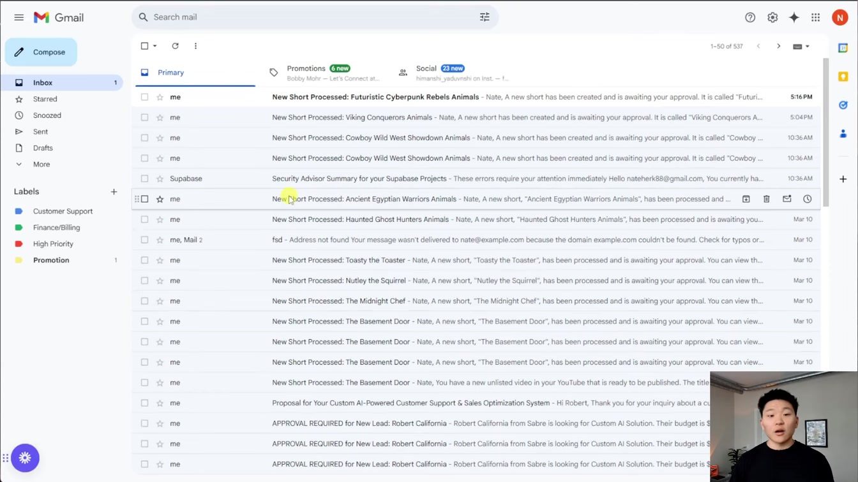This screenshot has width=858, height=482.
Task: Select the Viking Conquerors email checkbox
Action: click(144, 117)
